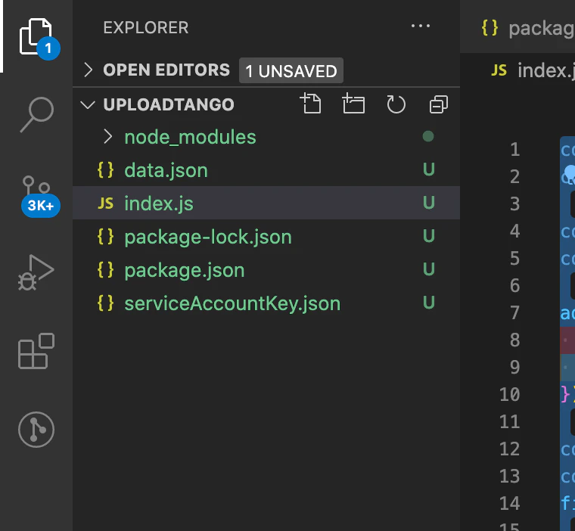The image size is (575, 531).
Task: Click line number 4 in editor gutter
Action: coord(515,231)
